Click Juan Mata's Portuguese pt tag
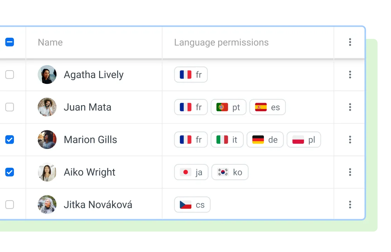Viewport: 391px width, 252px height. tap(228, 107)
